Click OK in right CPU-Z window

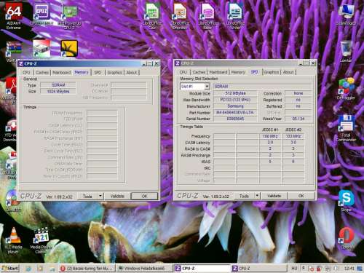pyautogui.click(x=301, y=196)
